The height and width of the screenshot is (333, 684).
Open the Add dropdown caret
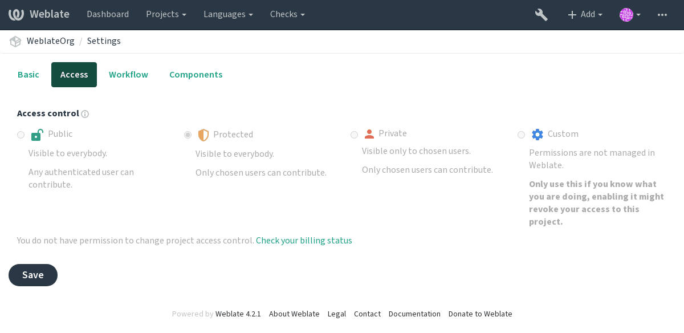click(x=600, y=15)
